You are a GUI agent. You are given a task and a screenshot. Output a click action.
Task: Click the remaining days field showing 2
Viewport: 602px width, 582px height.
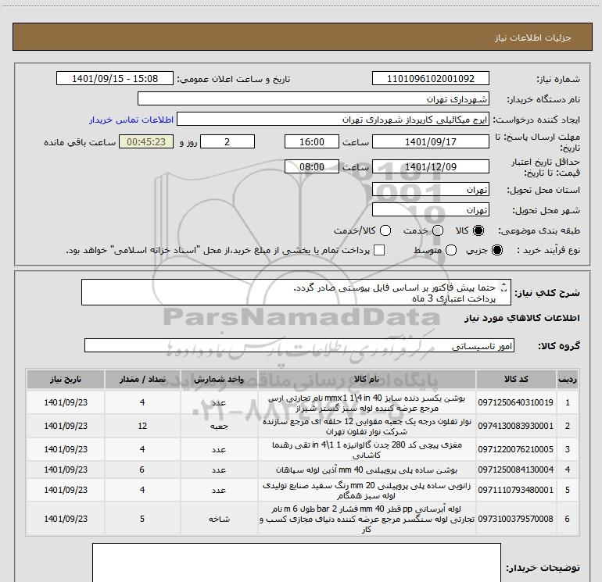(x=228, y=141)
